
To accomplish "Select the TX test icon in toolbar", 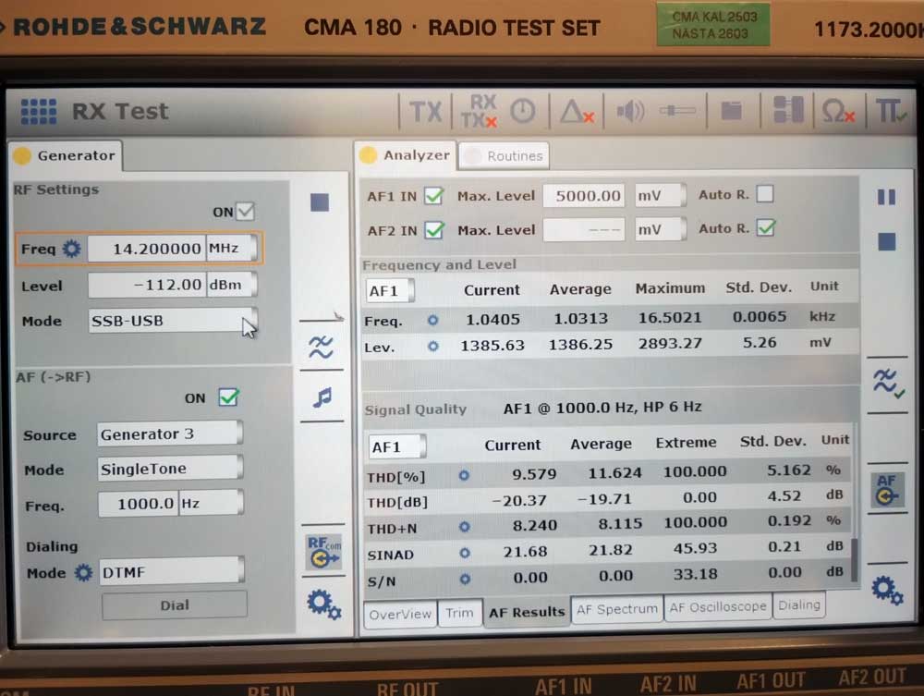I will tap(425, 112).
